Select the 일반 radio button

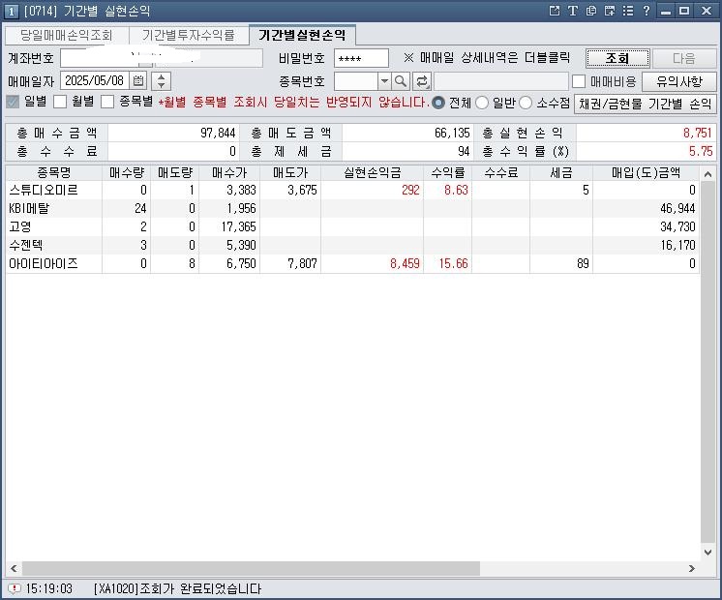click(482, 103)
